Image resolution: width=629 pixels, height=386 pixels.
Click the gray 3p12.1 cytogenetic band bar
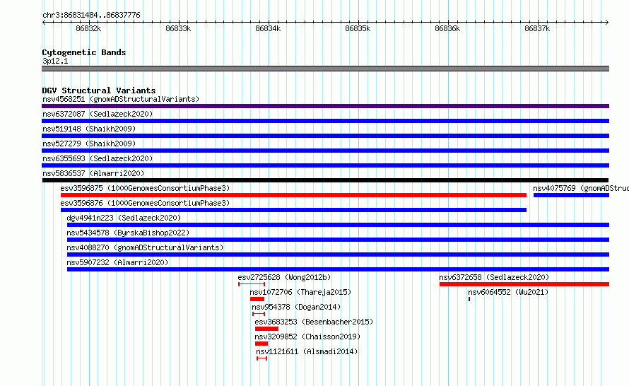point(325,69)
